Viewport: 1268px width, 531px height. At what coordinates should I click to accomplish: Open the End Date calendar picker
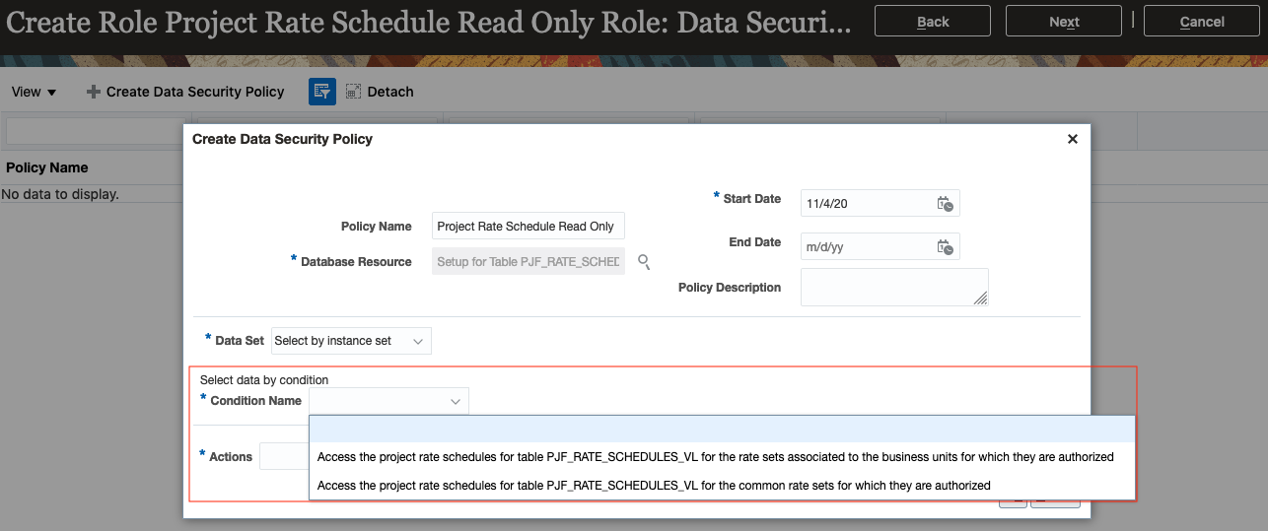(x=945, y=247)
